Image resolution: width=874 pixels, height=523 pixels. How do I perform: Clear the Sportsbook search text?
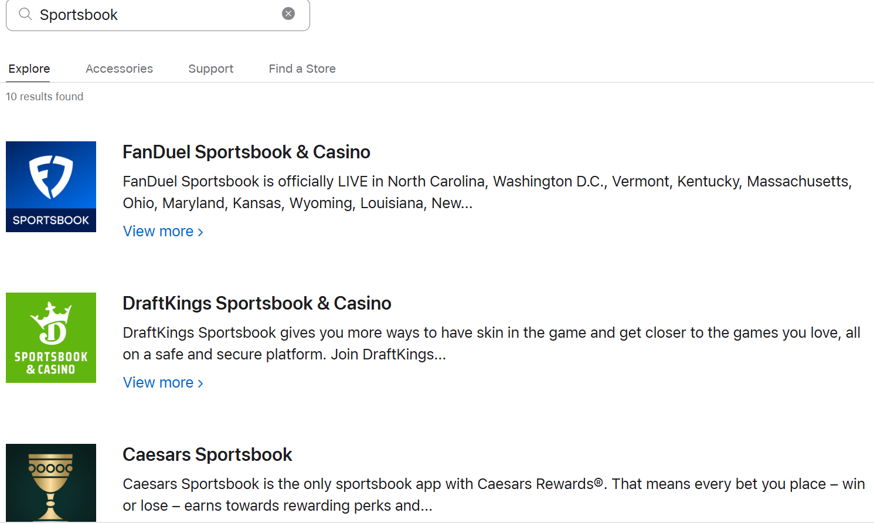[288, 13]
